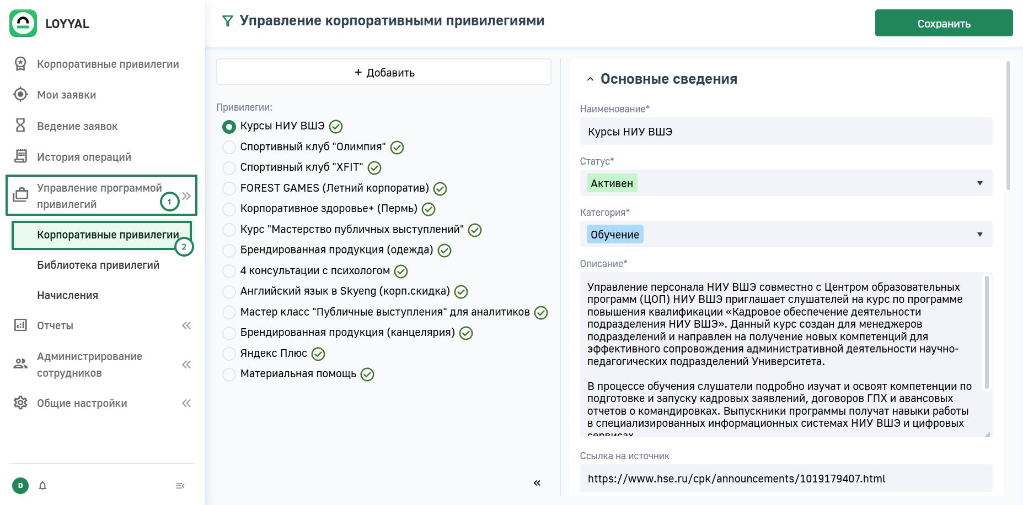1023x505 pixels.
Task: Collapse sidebar using bottom menu icon
Action: point(180,486)
